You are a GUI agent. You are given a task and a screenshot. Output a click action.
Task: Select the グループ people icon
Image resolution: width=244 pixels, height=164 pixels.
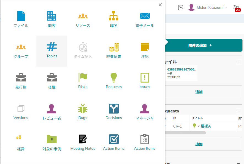click(x=21, y=47)
